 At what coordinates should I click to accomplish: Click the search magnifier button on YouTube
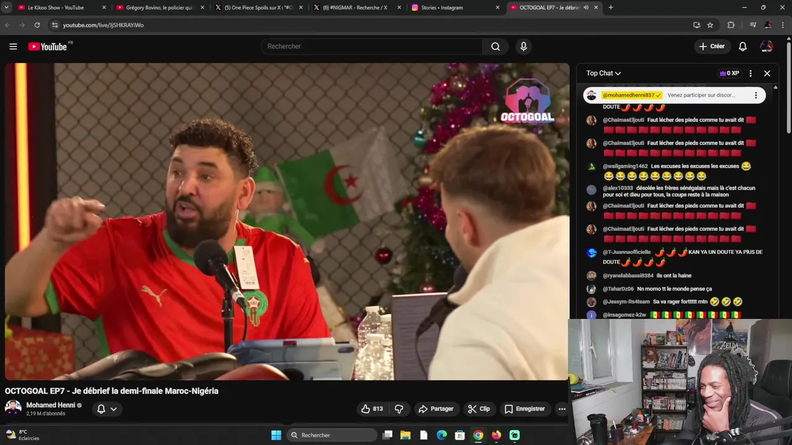click(496, 46)
